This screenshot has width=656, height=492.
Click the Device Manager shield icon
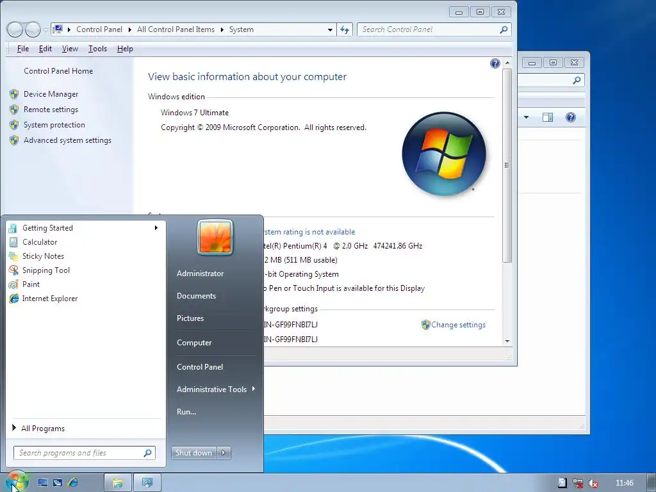click(x=14, y=94)
